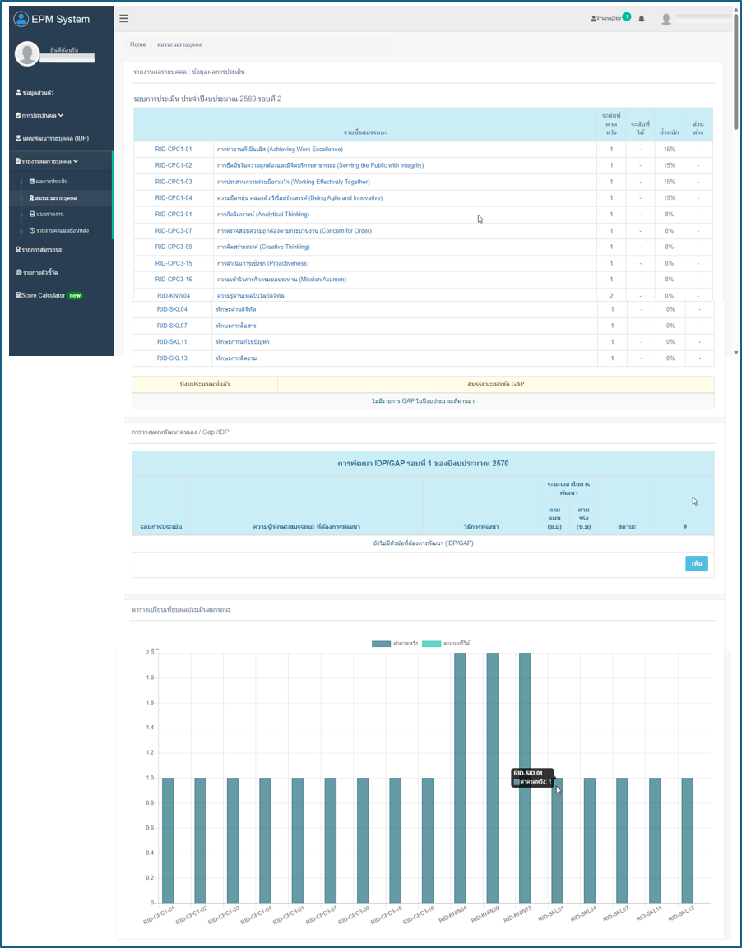Click the page vertical scrollbar thumb
The height and width of the screenshot is (948, 742).
pyautogui.click(x=736, y=72)
